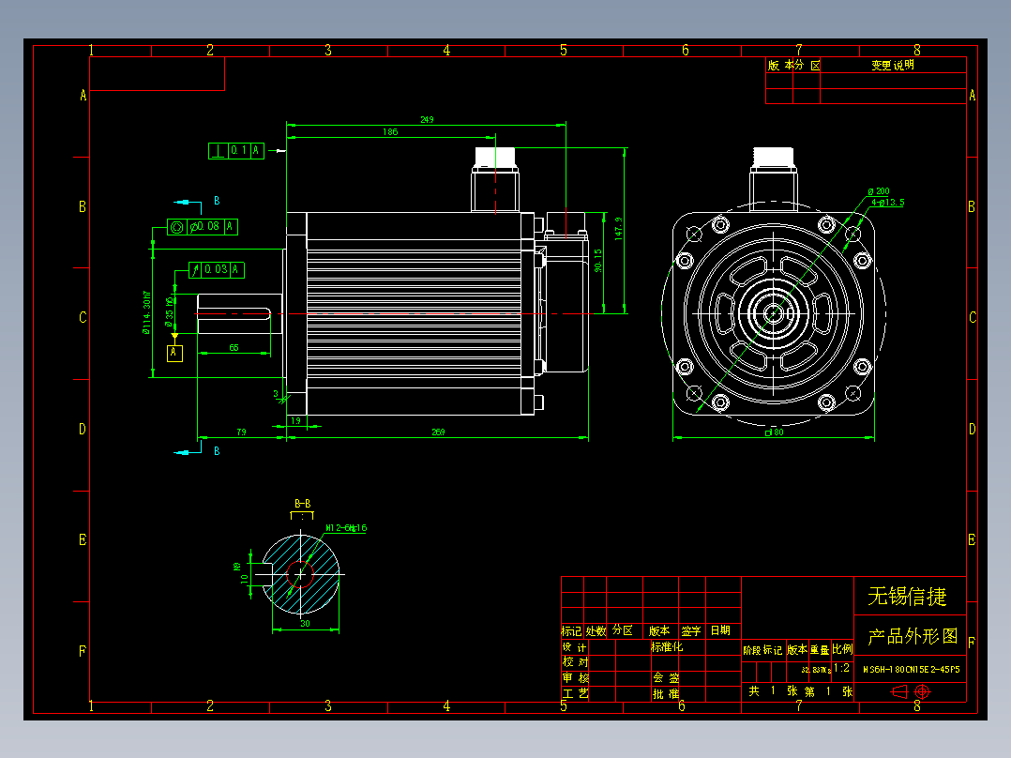Select the model number MS6H-180CN15E2-45P5
Viewport: 1011px width, 758px height.
coord(911,670)
